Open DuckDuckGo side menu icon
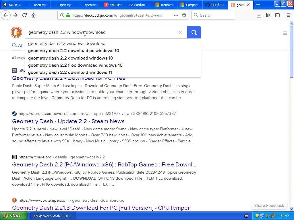 [x=285, y=33]
